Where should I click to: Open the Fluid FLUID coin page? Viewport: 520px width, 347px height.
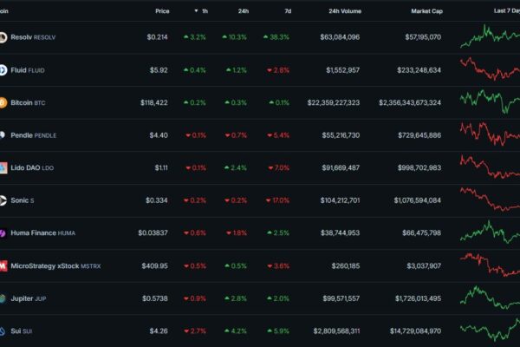(28, 70)
